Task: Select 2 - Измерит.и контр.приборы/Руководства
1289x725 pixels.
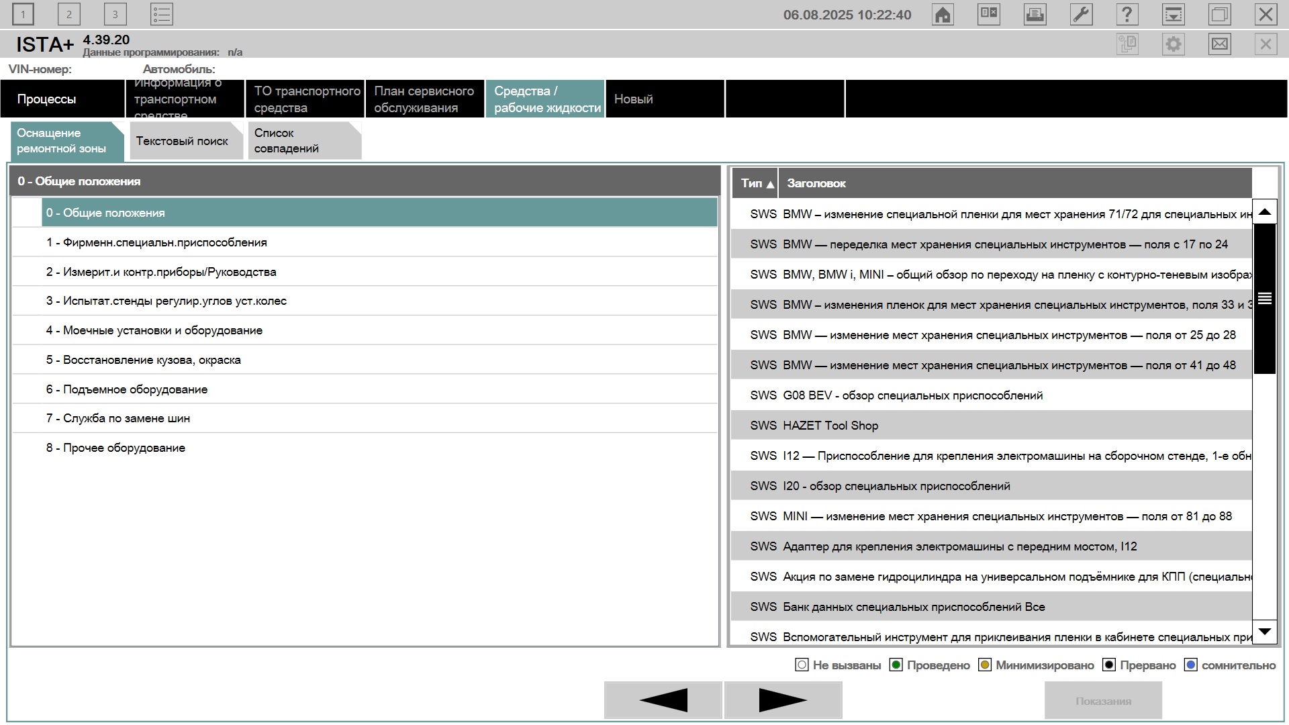Action: pos(365,272)
